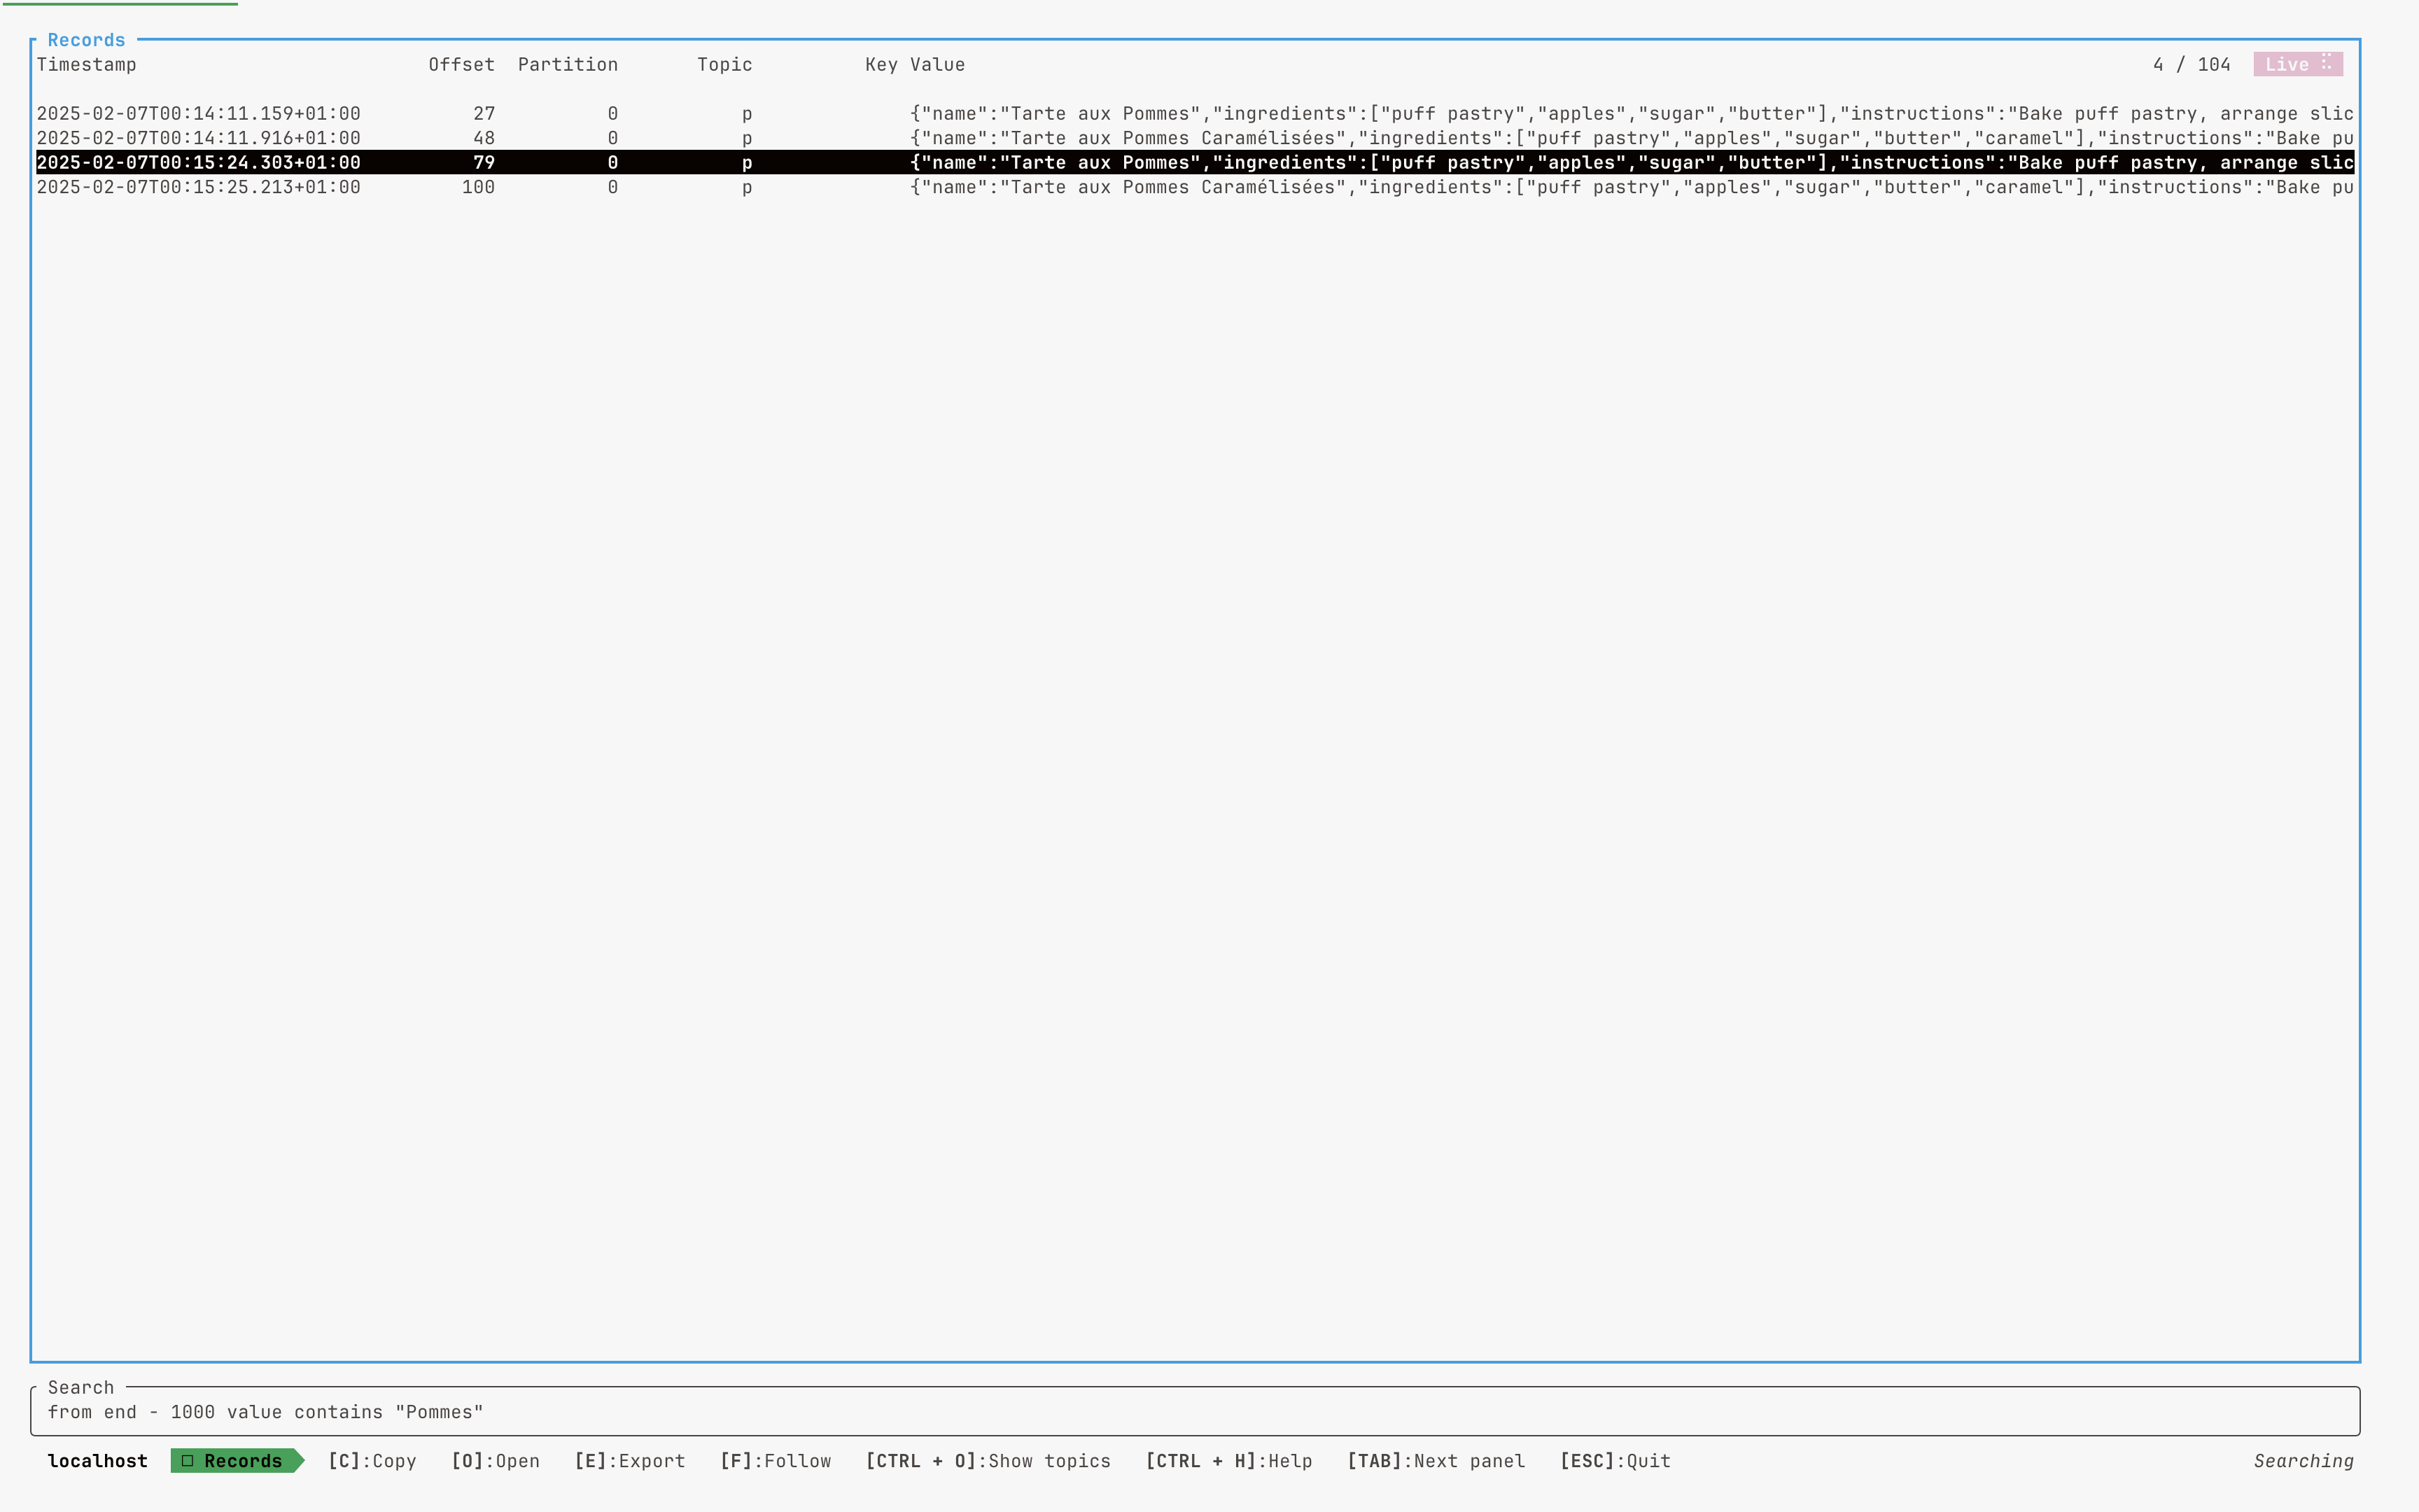Focus the Search query input field
The image size is (2419, 1512).
tap(1195, 1412)
